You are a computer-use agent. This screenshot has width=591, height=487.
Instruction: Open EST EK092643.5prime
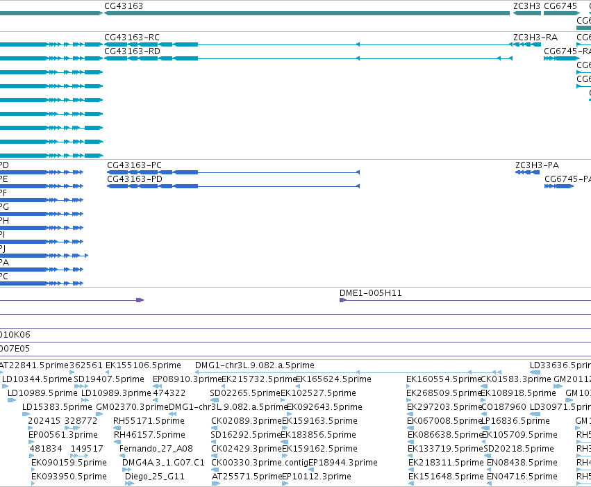click(x=324, y=407)
